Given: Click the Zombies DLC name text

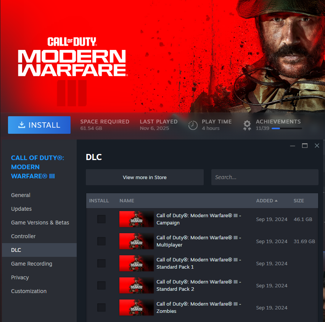Looking at the screenshot, I should (199, 308).
